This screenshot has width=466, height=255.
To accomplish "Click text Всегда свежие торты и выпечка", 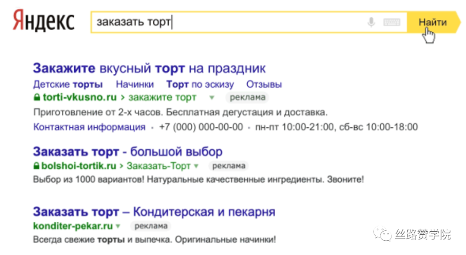I will [x=103, y=239].
